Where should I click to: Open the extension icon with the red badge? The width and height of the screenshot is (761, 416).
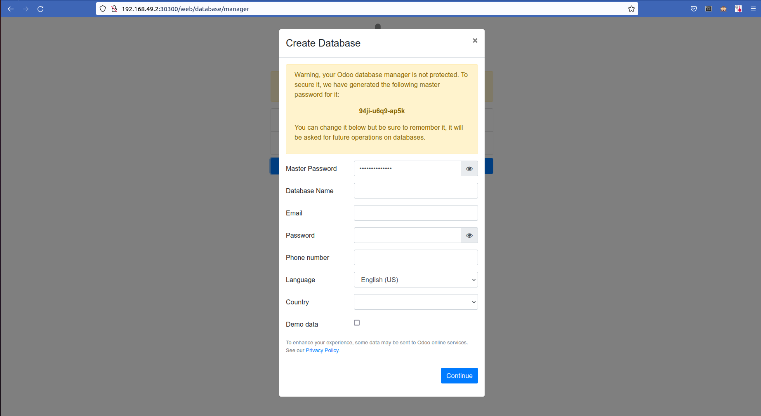click(x=738, y=9)
